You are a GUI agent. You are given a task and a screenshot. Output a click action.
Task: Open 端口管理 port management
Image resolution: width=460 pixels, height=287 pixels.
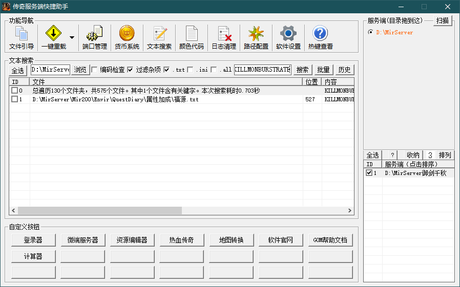pyautogui.click(x=95, y=38)
